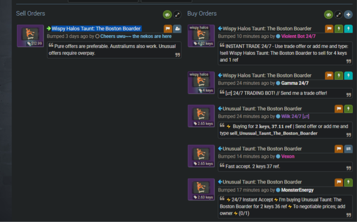Select the $12.99 sell order item thumbnail

click(30, 36)
